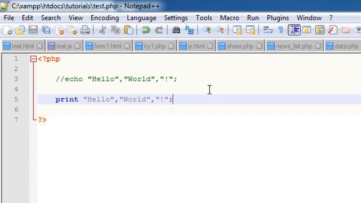
Task: Collapse the PHP block fold marker on line 1
Action: (x=33, y=59)
